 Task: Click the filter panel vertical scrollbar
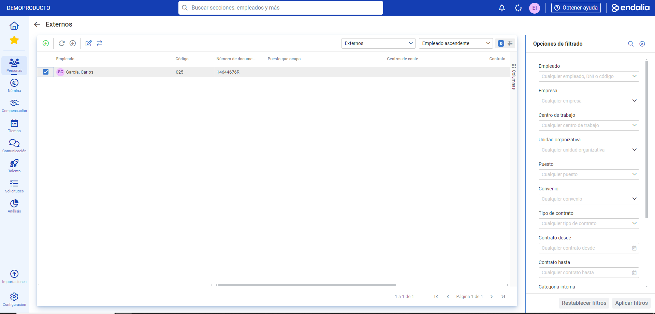click(646, 140)
